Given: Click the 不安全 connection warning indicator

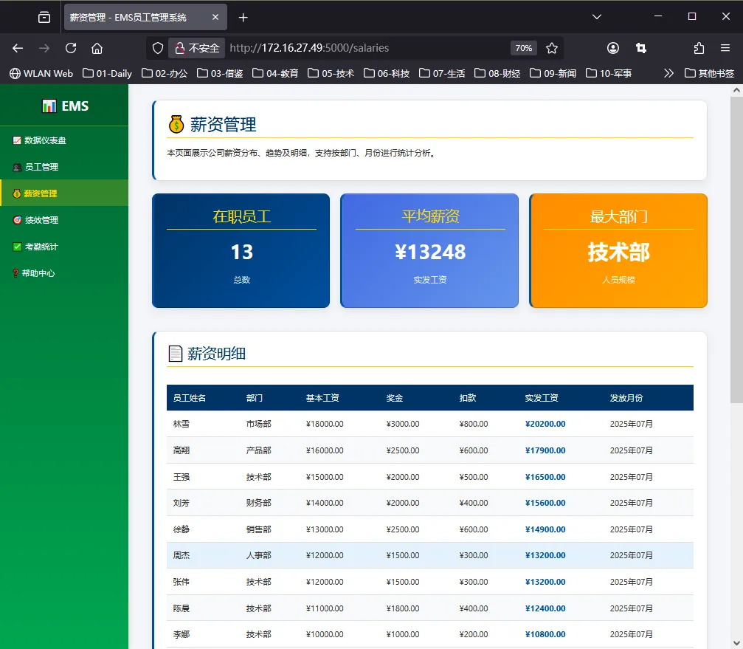Looking at the screenshot, I should coord(197,48).
